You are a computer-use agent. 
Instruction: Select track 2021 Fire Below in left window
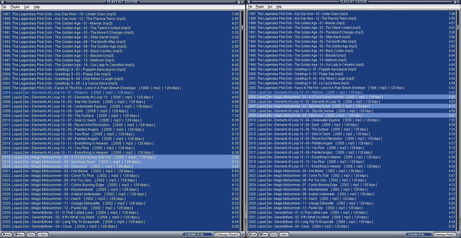121,171
